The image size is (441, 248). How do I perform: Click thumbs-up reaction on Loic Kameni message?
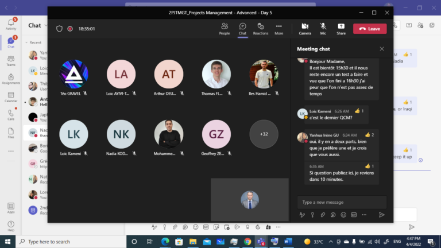(359, 111)
